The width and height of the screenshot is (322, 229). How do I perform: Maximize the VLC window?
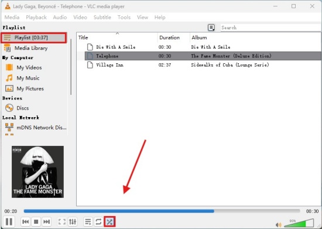point(294,6)
